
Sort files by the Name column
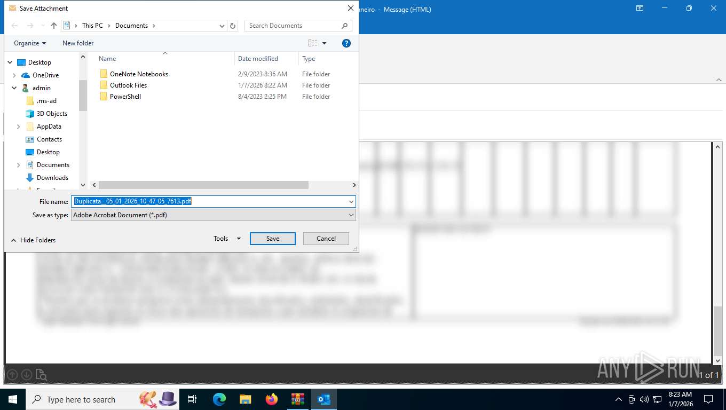[x=107, y=59]
